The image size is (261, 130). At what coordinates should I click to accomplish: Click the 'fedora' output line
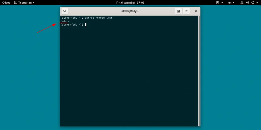pyautogui.click(x=65, y=21)
